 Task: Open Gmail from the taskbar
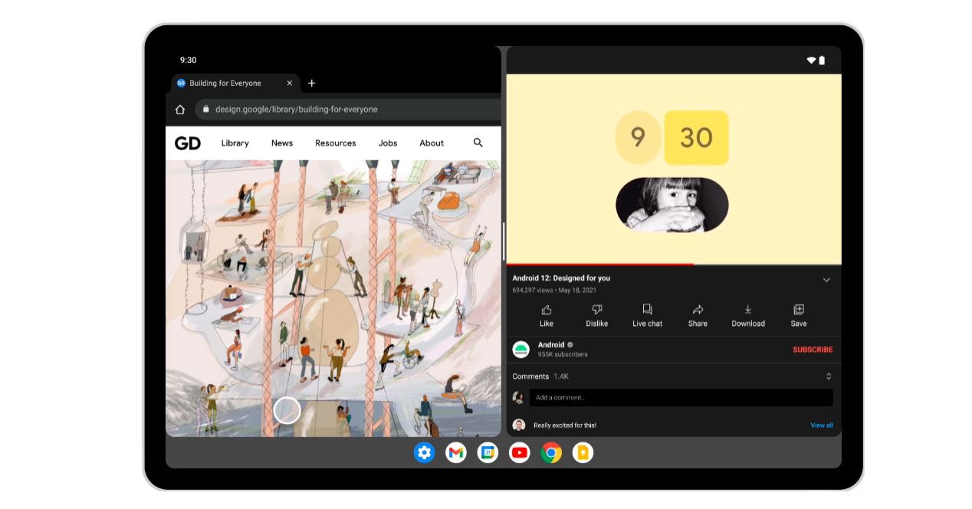tap(456, 453)
